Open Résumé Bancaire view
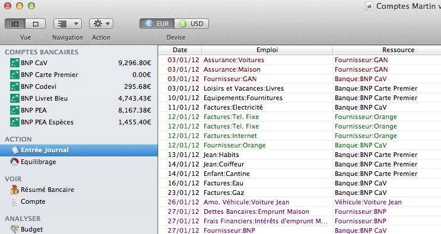Viewport: 441px width, 234px height. coord(47,190)
